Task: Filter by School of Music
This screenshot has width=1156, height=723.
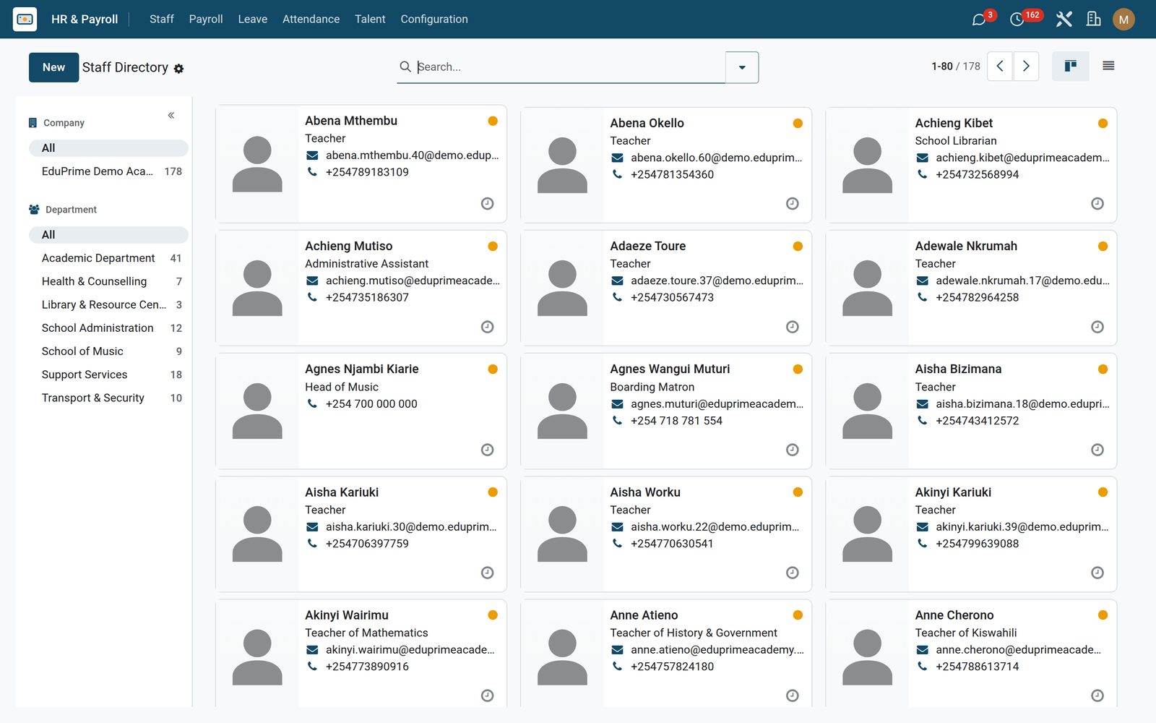Action: coord(108,351)
